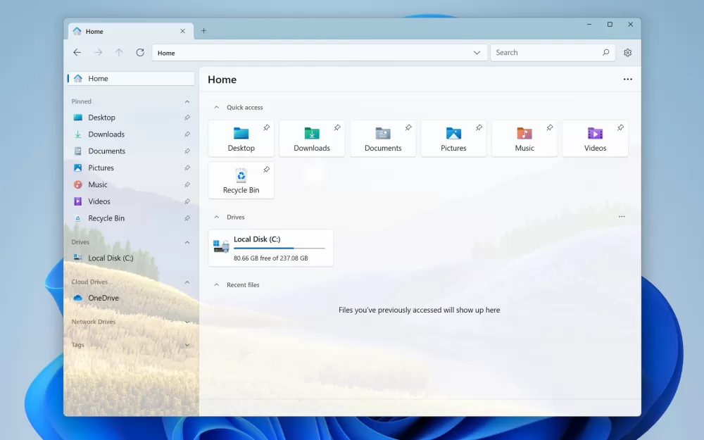
Task: Toggle the pin beside Desktop in sidebar
Action: pyautogui.click(x=187, y=118)
